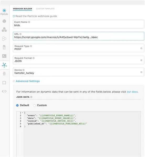Fold JSON code at line 1 arrow
145x157 pixels.
click(x=23, y=113)
